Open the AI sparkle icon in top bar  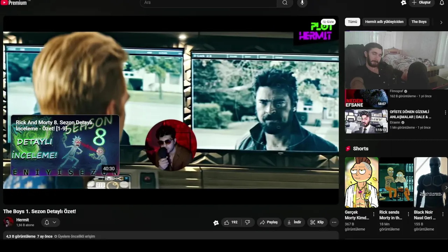[x=404, y=2]
